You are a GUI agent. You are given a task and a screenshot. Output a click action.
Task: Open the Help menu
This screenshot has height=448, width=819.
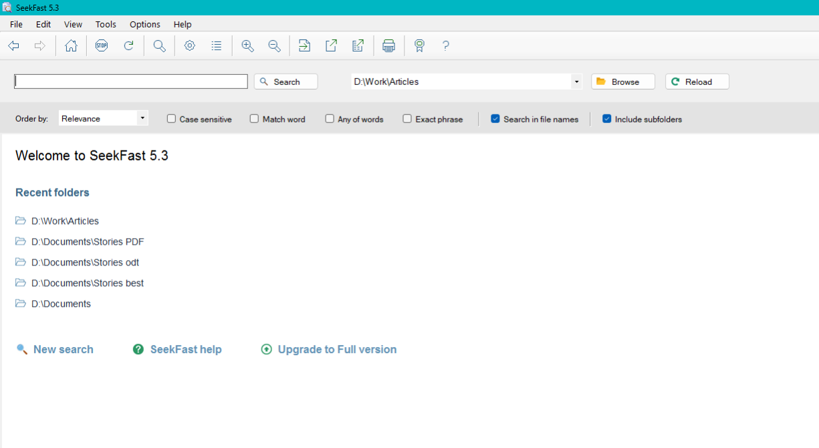coord(183,24)
